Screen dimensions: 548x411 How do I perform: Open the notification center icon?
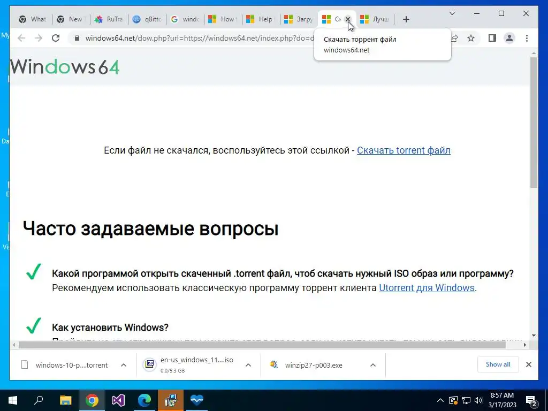click(531, 400)
